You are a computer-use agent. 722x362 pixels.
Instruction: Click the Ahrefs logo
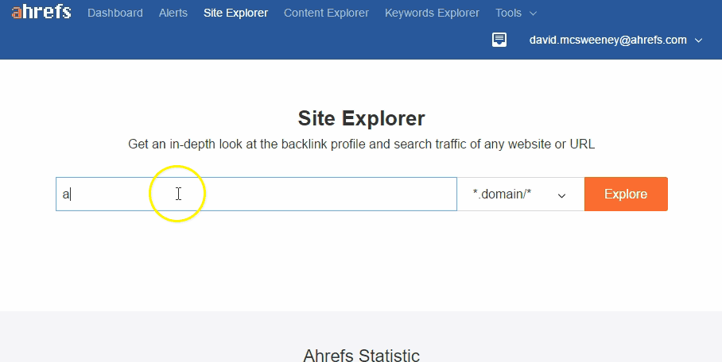41,12
